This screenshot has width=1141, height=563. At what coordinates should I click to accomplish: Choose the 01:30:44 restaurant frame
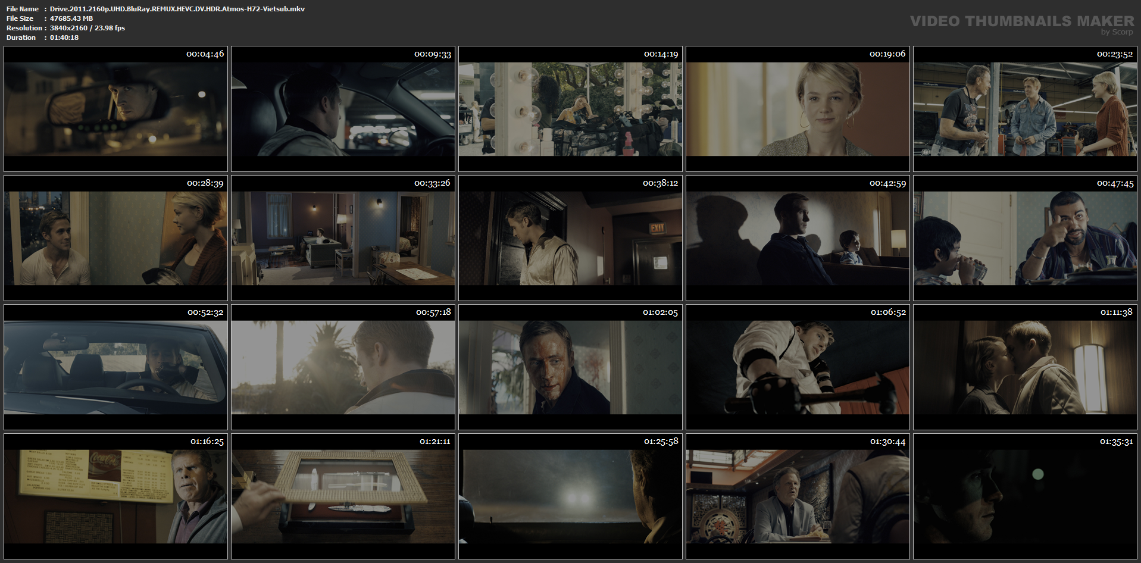coord(798,496)
